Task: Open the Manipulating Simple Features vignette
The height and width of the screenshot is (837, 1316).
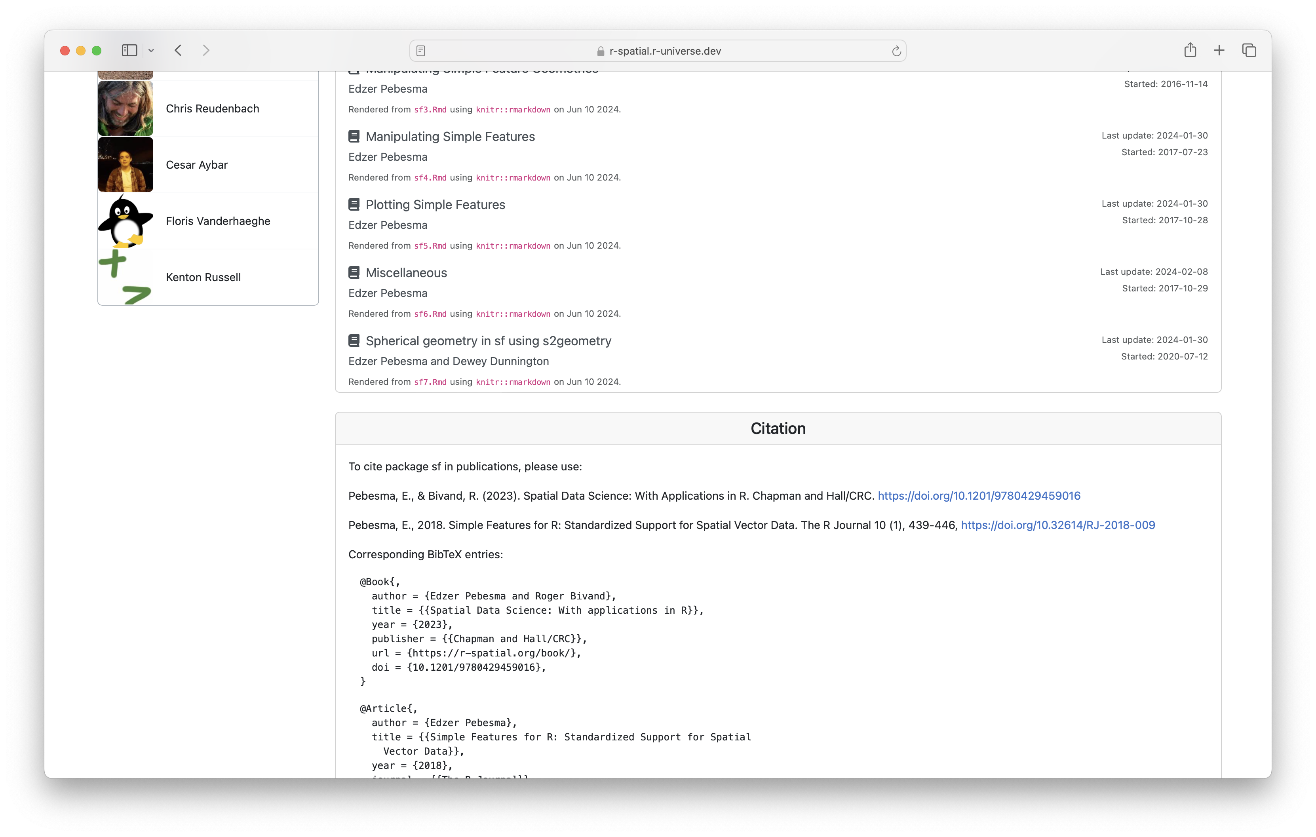Action: pyautogui.click(x=450, y=137)
